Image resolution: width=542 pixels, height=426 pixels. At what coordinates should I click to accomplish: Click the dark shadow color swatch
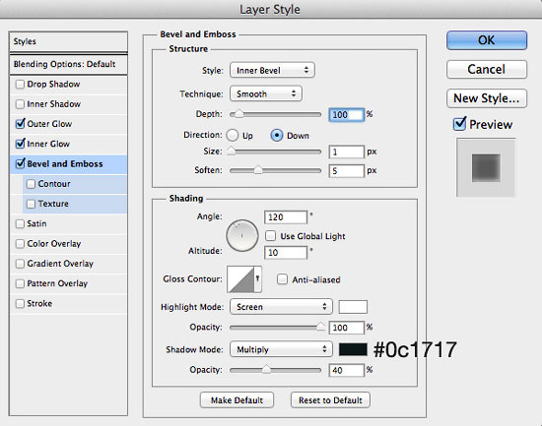353,349
